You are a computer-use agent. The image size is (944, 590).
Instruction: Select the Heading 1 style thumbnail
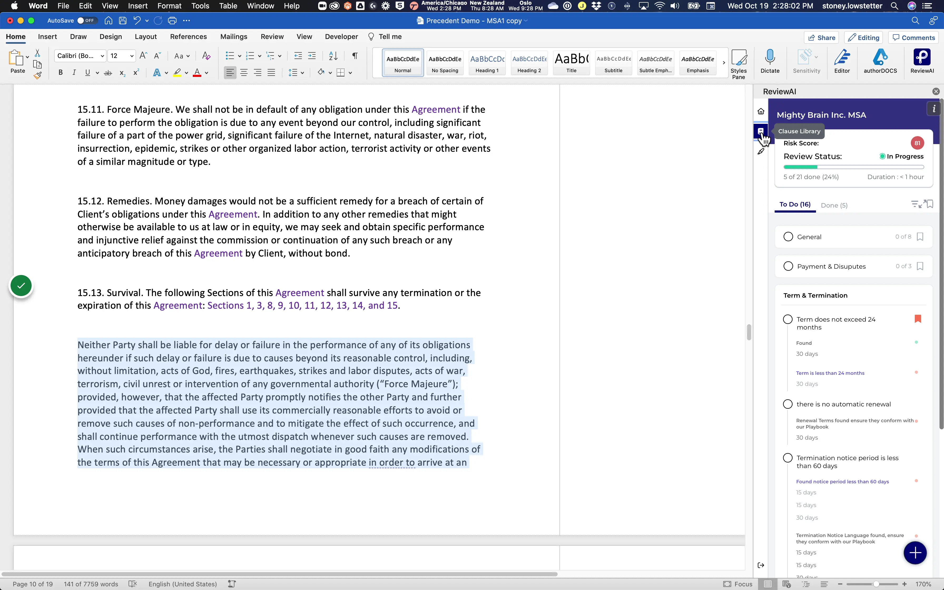(487, 63)
